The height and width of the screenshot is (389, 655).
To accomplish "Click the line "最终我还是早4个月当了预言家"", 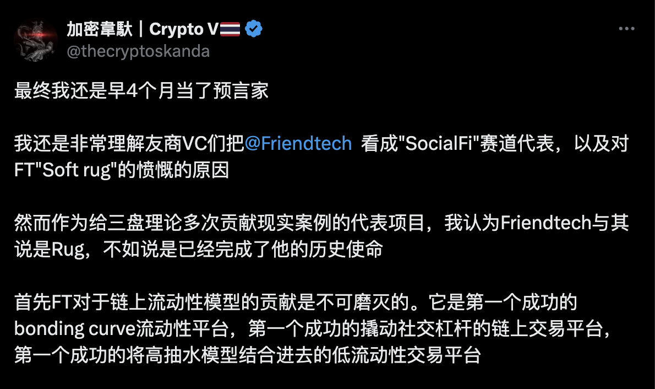I will pyautogui.click(x=141, y=91).
